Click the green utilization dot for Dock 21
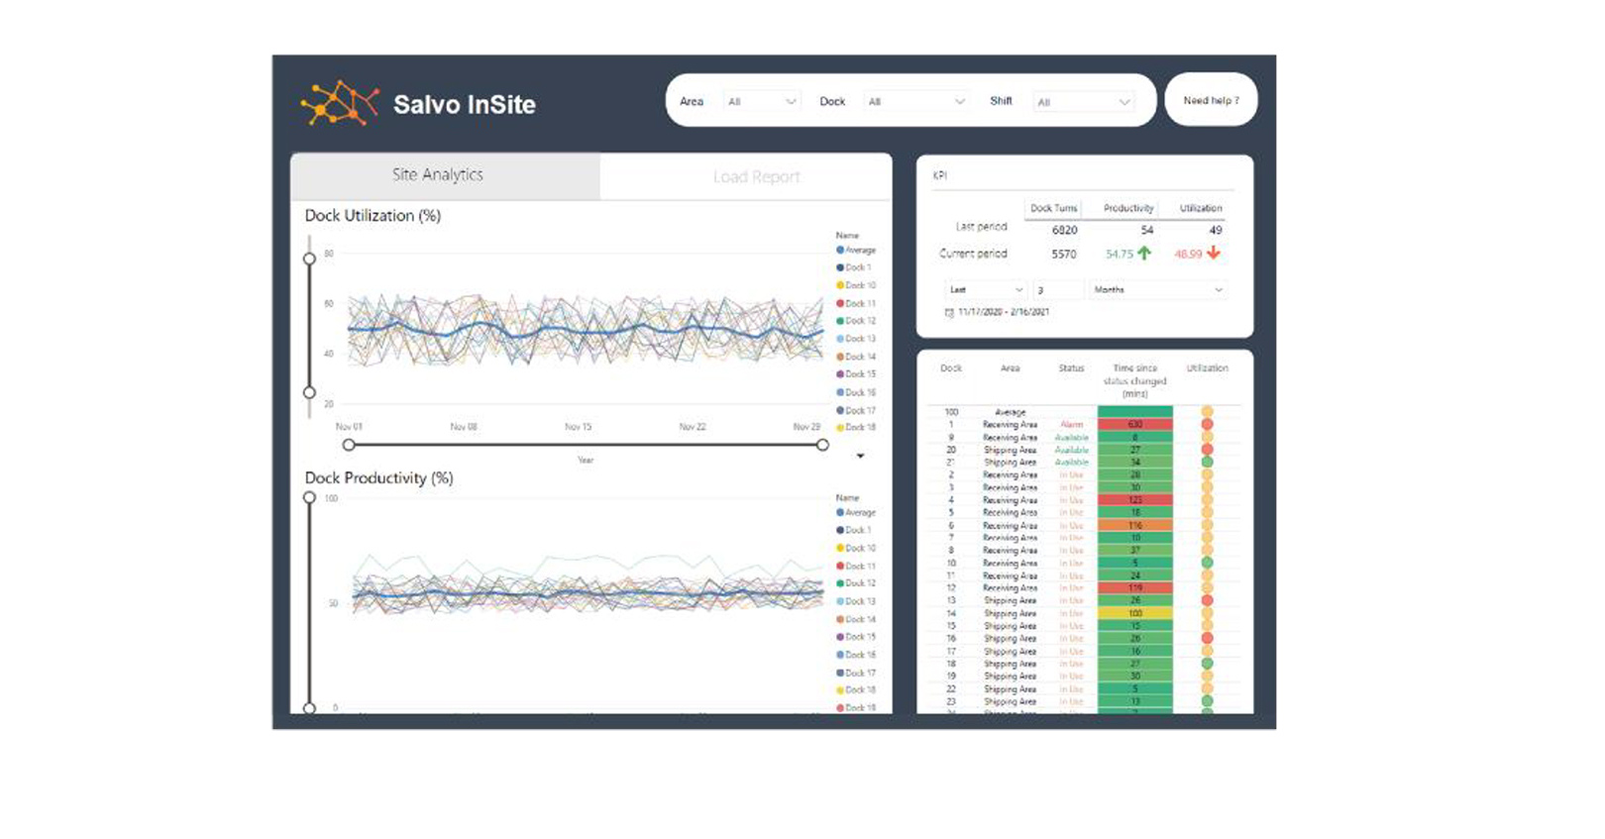 pos(1207,462)
